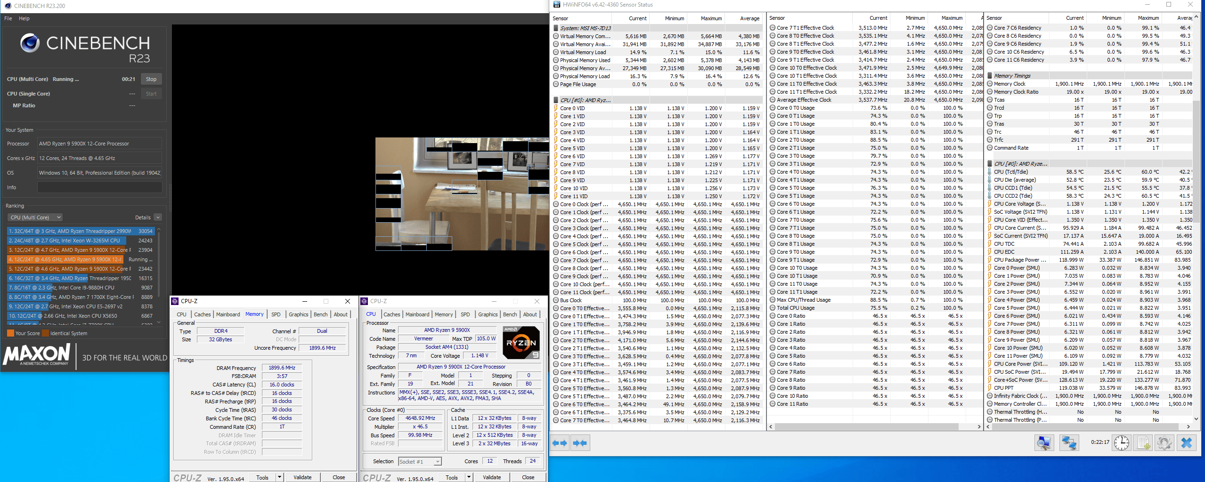Click the Memory Clock sensor icon
This screenshot has height=482, width=1205.
click(990, 84)
